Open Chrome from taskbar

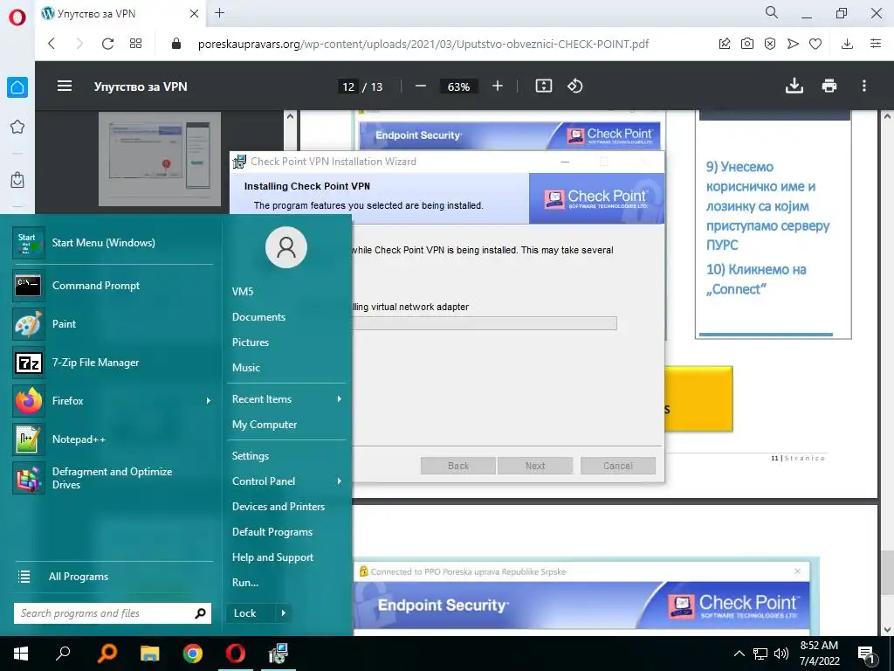193,654
